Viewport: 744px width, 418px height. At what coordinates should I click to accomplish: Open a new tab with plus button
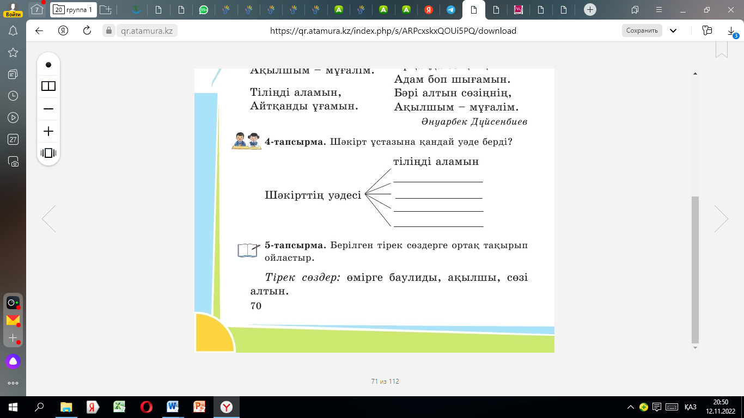click(589, 9)
